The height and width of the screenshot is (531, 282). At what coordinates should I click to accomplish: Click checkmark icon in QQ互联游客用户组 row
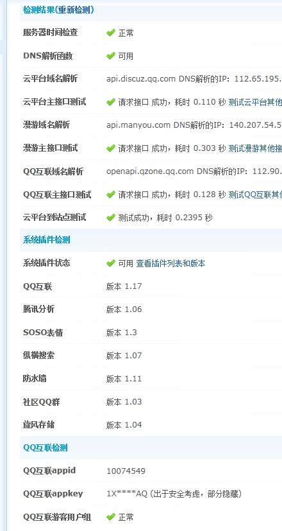(x=111, y=517)
